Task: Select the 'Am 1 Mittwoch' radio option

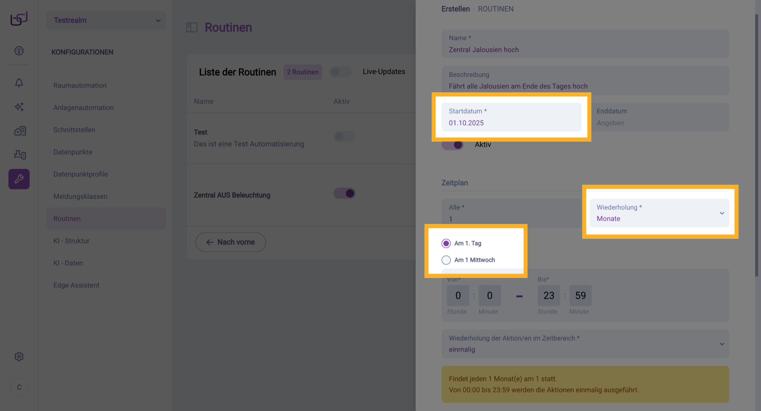Action: click(446, 260)
